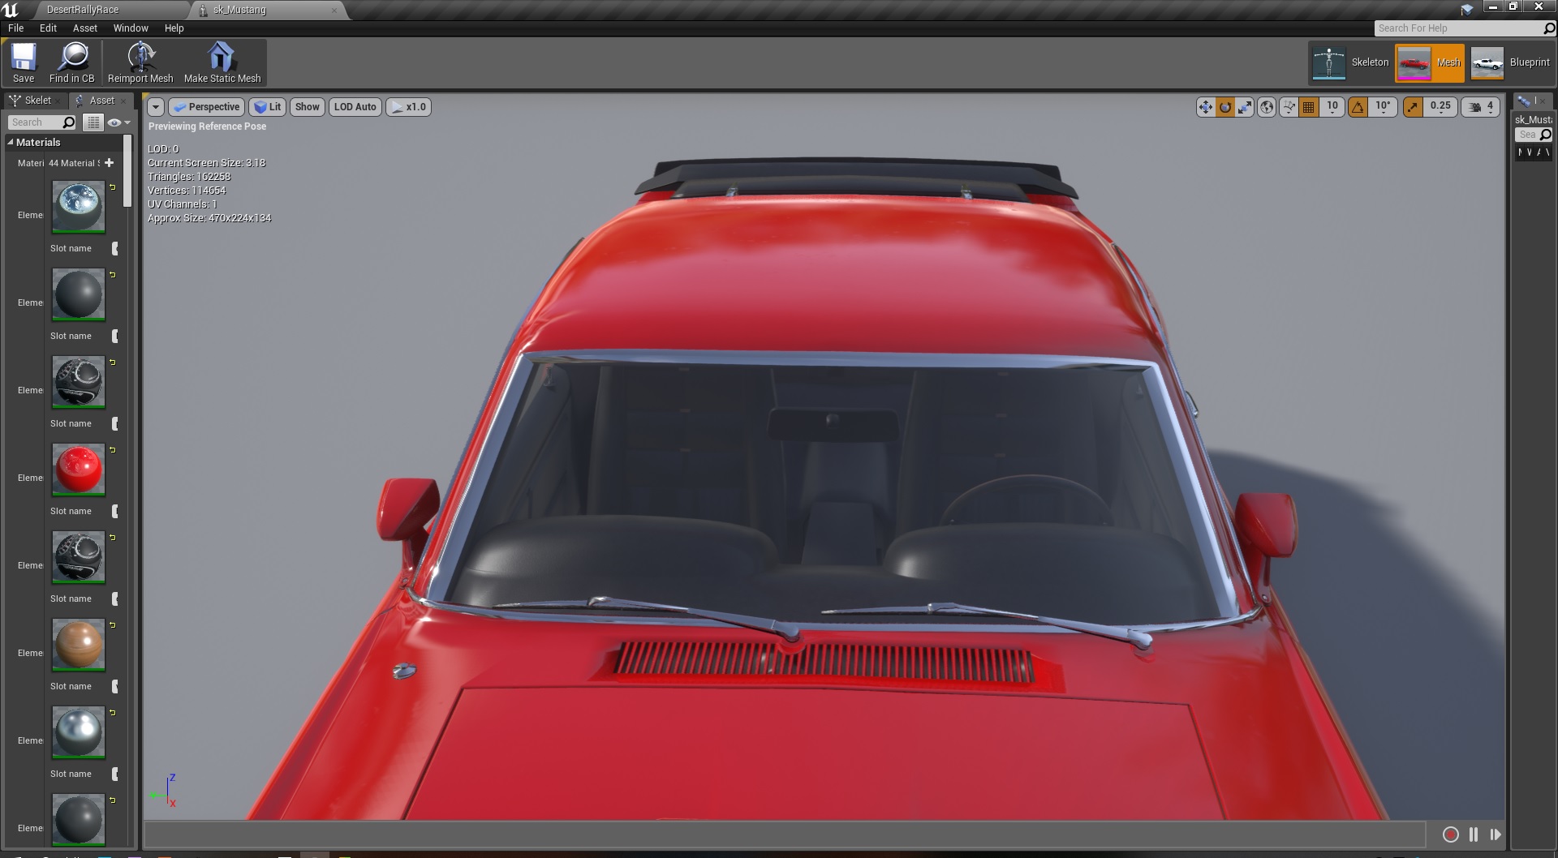Viewport: 1558px width, 858px height.
Task: Click the Asset details Search field
Action: (34, 122)
